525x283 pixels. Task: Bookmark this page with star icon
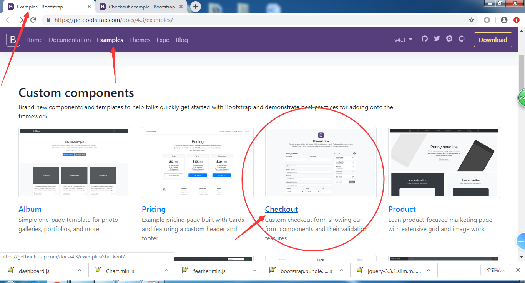coord(472,20)
